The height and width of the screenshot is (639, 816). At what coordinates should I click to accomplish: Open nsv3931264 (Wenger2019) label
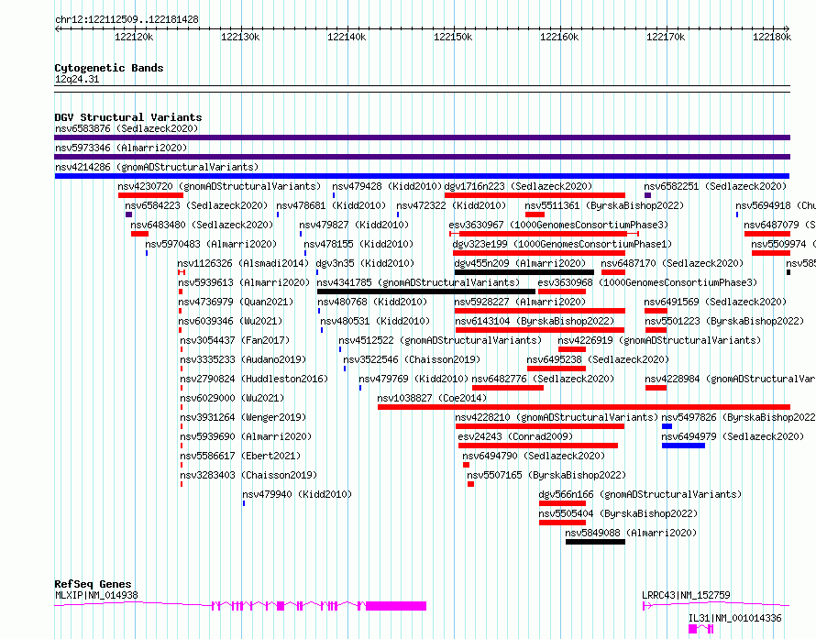pos(243,417)
